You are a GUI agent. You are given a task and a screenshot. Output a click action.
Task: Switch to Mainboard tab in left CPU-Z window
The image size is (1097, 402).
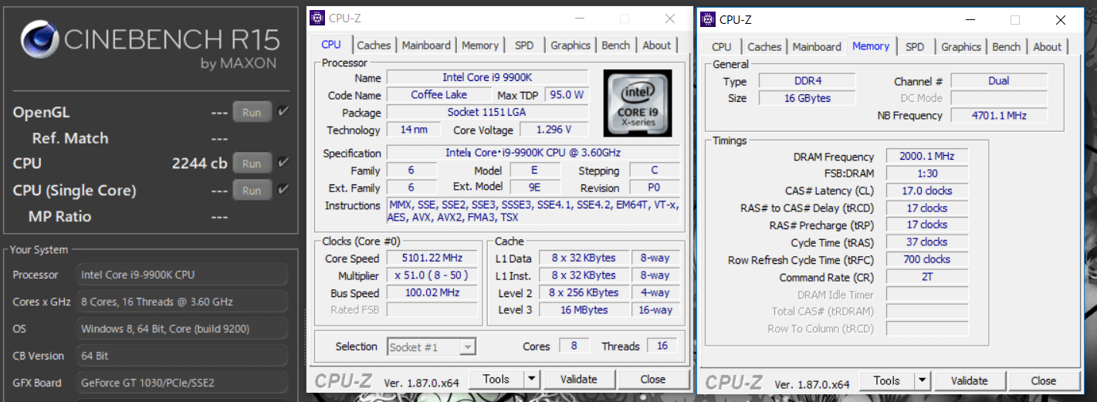tap(426, 46)
